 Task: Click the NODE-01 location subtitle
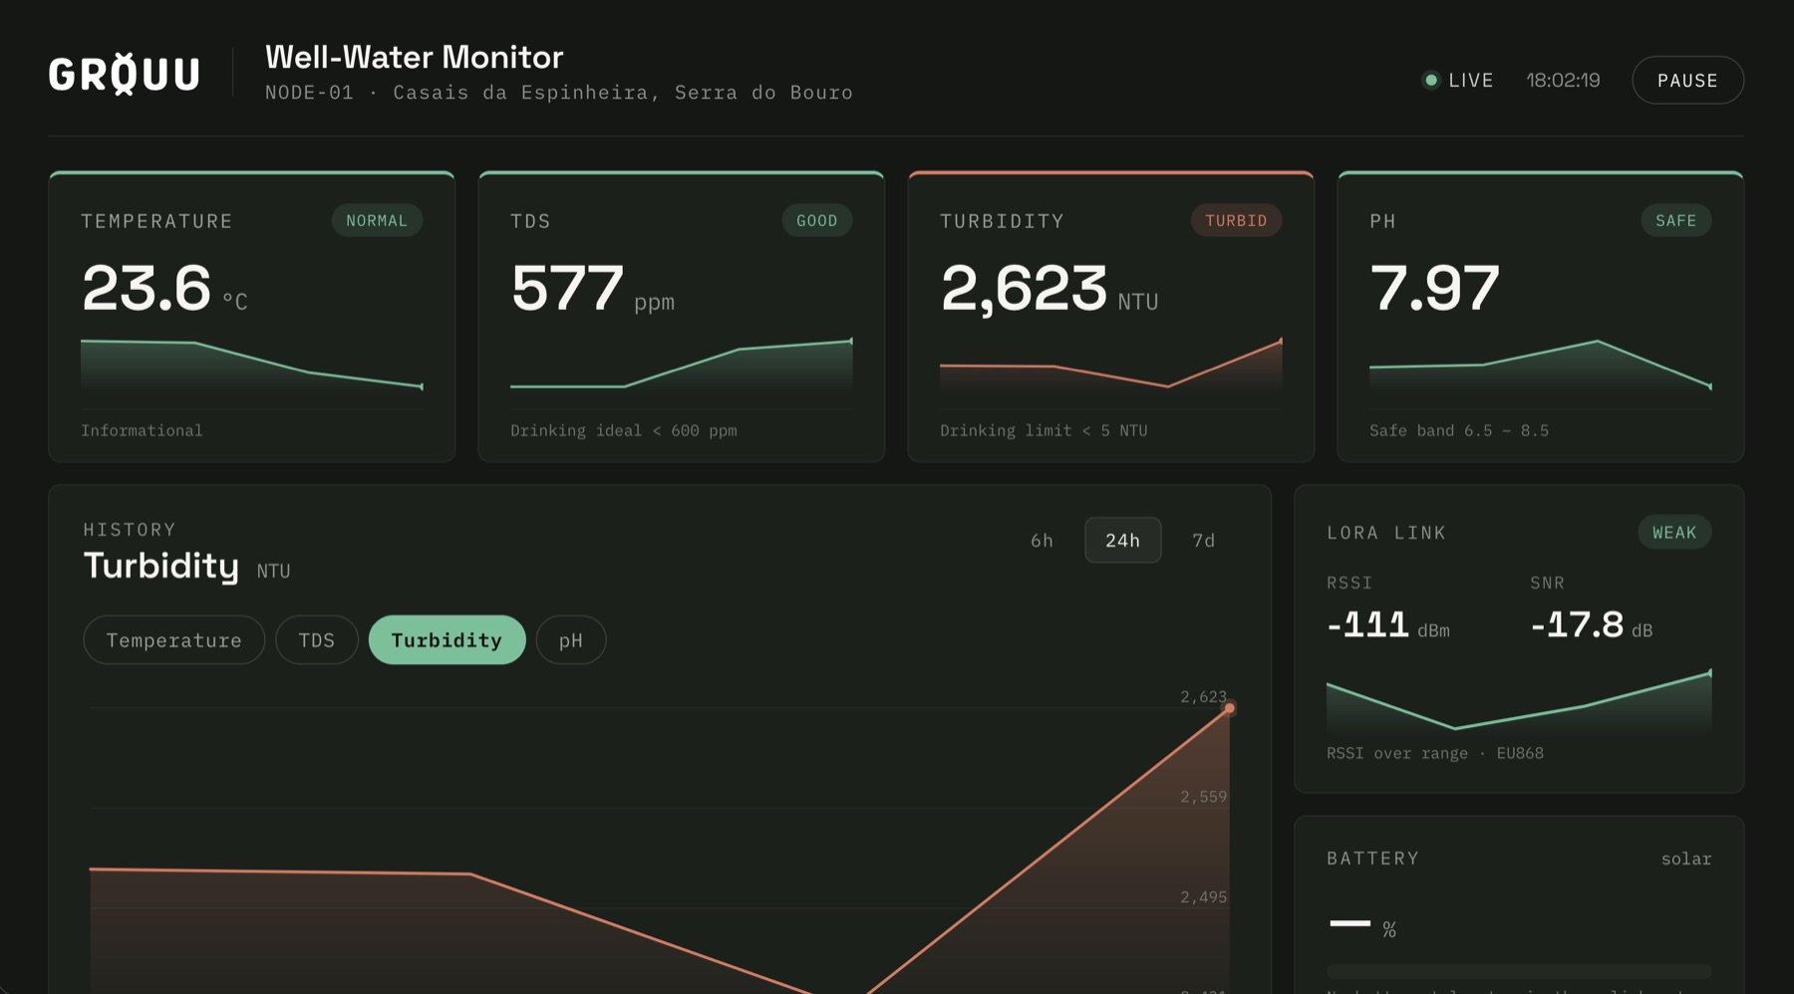tap(559, 93)
